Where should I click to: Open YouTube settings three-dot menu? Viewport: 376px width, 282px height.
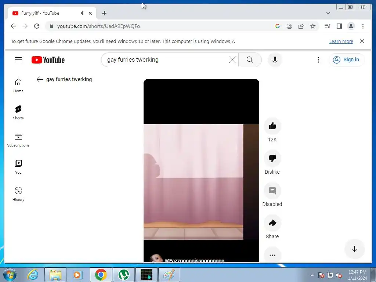(x=318, y=60)
